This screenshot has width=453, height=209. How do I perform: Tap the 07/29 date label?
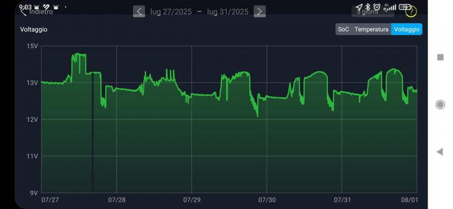click(192, 200)
